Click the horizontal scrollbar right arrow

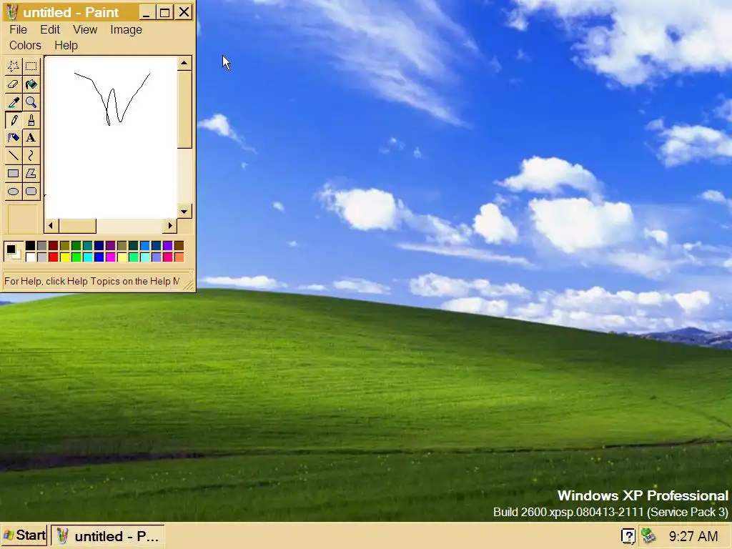pyautogui.click(x=170, y=226)
